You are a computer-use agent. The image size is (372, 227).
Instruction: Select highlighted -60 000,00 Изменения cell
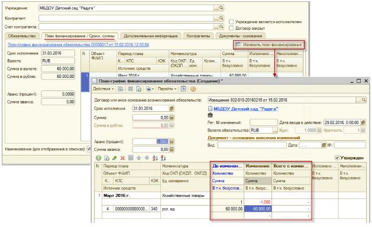pos(258,209)
